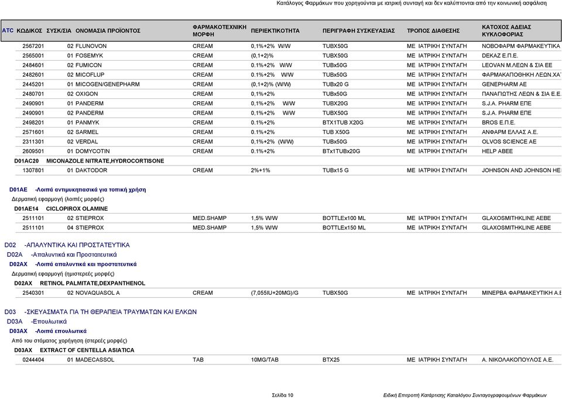This screenshot has height=399, width=562.
Task: Click the ΚΩΔΙΚΟΣ column header
Action: coord(29,31)
